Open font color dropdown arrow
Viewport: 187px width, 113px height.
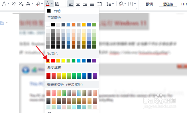(x=52, y=4)
